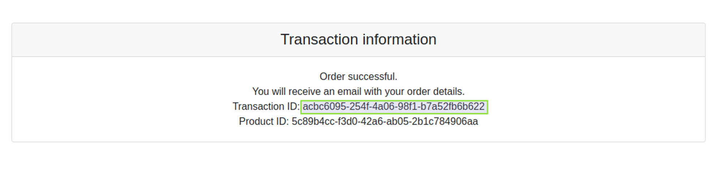Click the word "email" in the confirmation message
Viewport: 723px width, 179px height.
[x=350, y=91]
